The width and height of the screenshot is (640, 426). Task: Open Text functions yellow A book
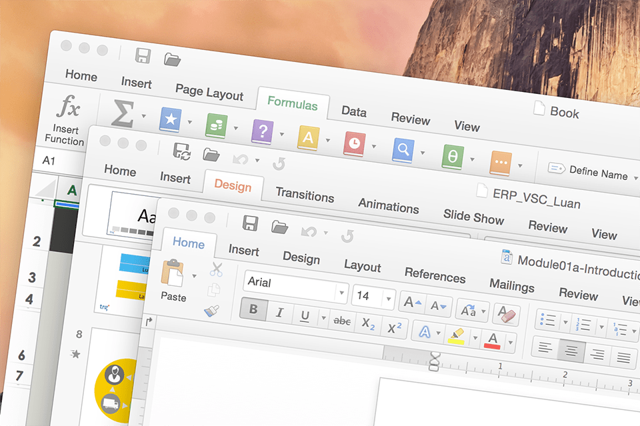coord(309,138)
